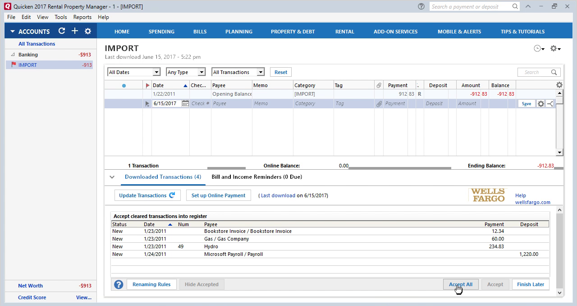The height and width of the screenshot is (306, 577).
Task: Click the Wells Fargo logo
Action: (x=488, y=195)
